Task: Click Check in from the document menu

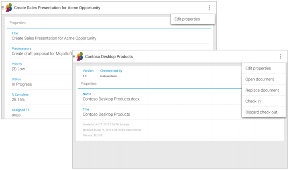Action: [x=253, y=101]
